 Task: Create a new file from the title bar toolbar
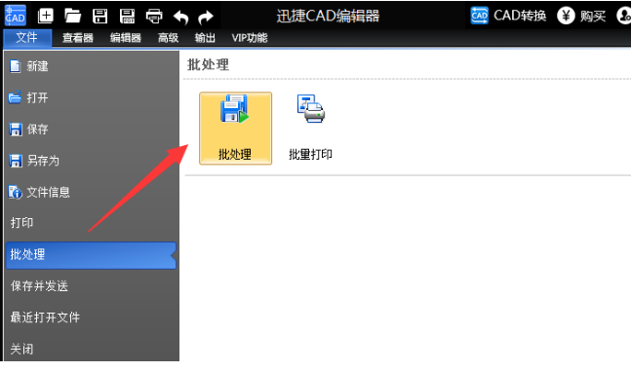click(x=46, y=17)
